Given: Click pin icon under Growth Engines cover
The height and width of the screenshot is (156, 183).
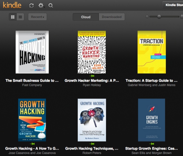Looking at the screenshot, I should click(151, 144).
